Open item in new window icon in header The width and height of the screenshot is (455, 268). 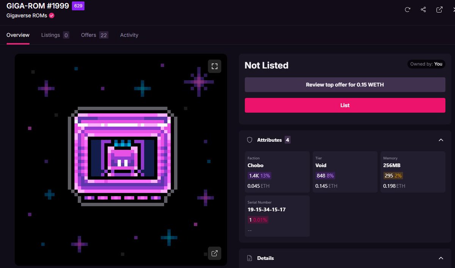(x=439, y=9)
